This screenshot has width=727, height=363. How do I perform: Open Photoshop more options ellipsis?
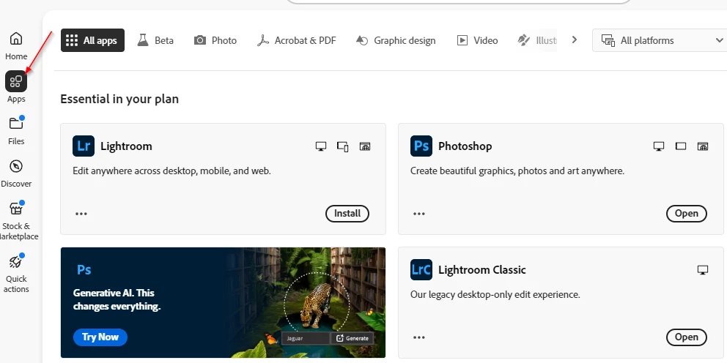419,214
